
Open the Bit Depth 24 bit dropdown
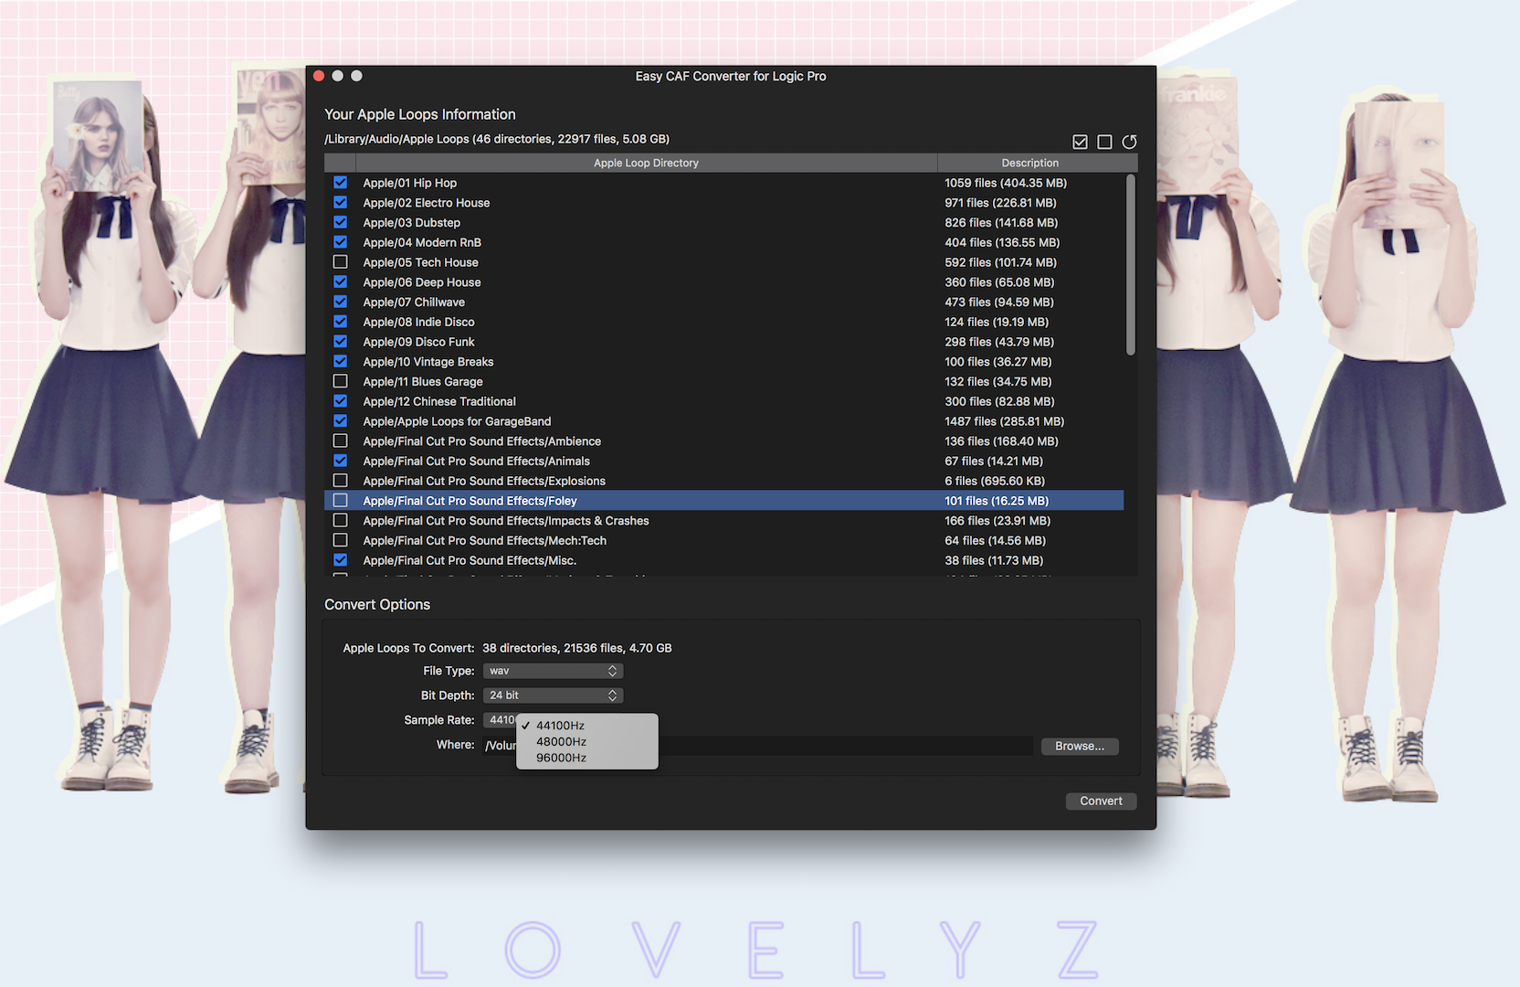553,695
